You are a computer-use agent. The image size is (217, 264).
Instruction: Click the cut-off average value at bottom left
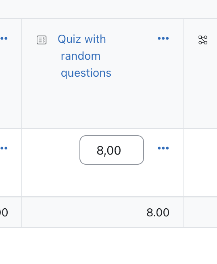click(4, 212)
